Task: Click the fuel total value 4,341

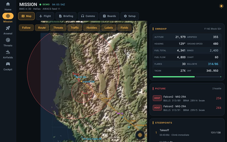Action: click(x=181, y=50)
